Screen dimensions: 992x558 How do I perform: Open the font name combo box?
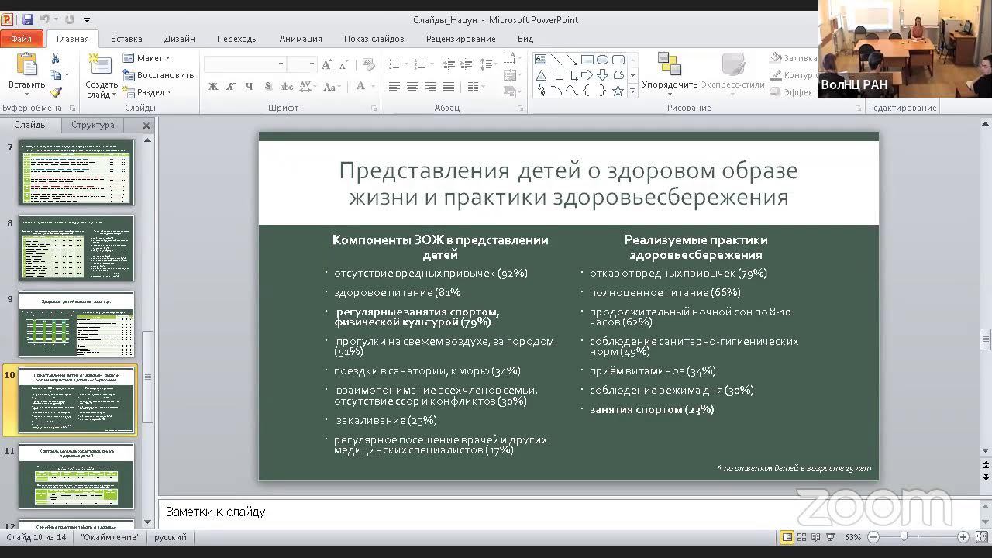pyautogui.click(x=245, y=64)
